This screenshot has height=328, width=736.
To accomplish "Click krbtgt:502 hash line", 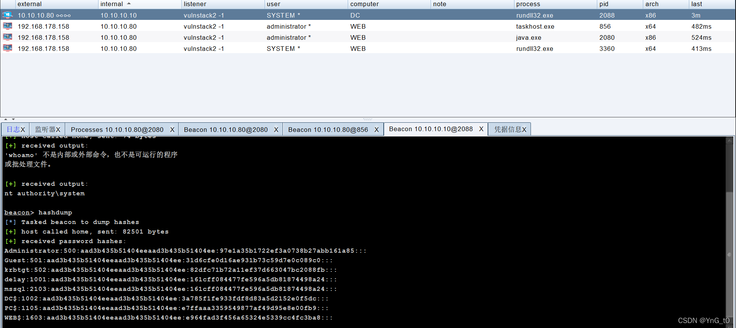I will 171,270.
